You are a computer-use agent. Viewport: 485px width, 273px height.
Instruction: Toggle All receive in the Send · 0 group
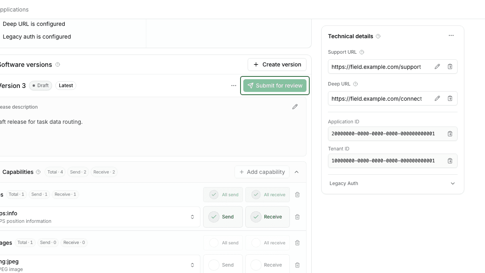268,243
